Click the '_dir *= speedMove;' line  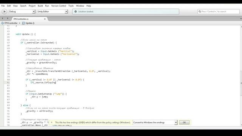(x=37, y=74)
